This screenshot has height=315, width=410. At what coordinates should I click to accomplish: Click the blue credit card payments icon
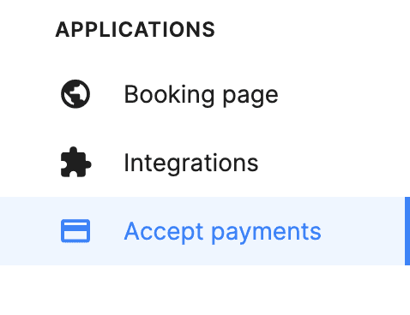click(x=75, y=231)
